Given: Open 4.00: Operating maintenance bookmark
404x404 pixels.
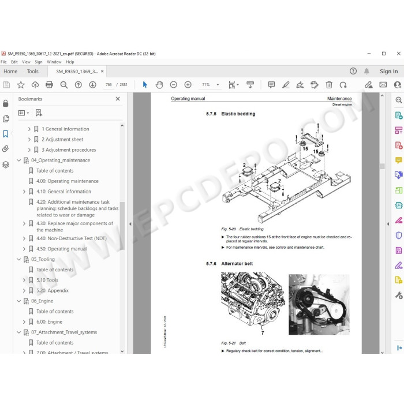Looking at the screenshot, I should (68, 181).
